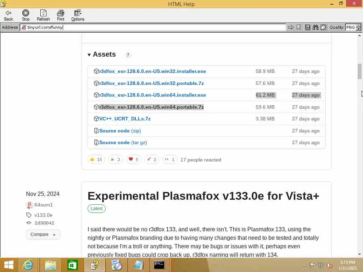Click the 61.2 MB size text
The image size is (363, 272).
[x=265, y=95]
